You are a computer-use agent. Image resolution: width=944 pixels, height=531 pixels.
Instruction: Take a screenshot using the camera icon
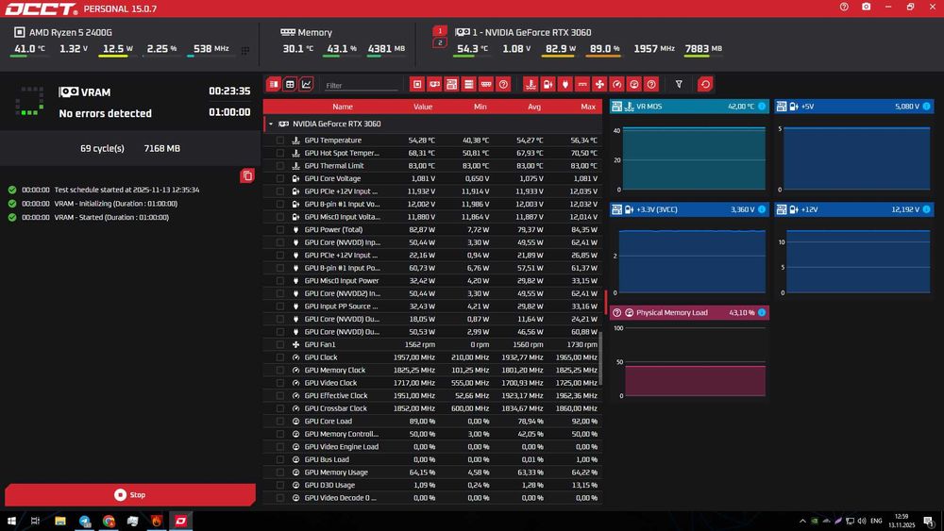point(866,8)
